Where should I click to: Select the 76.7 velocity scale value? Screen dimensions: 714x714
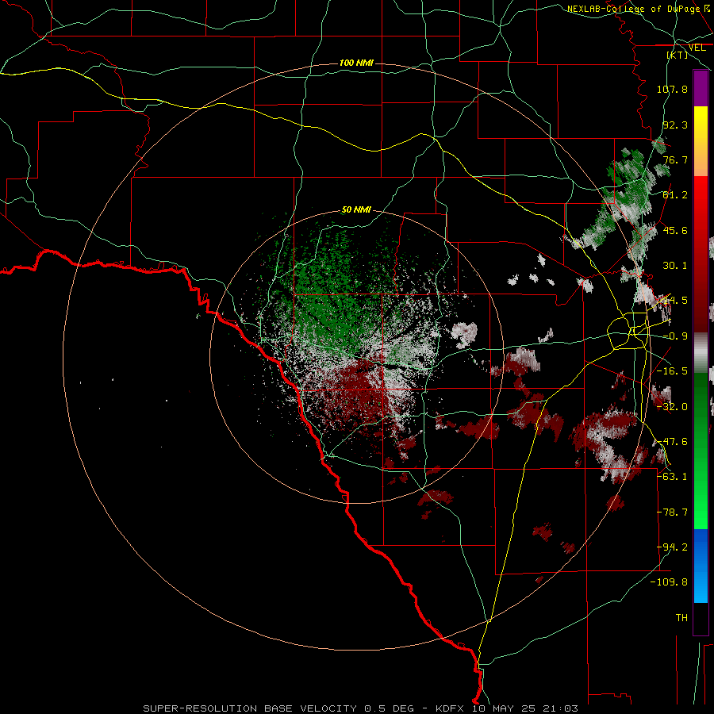coord(675,159)
